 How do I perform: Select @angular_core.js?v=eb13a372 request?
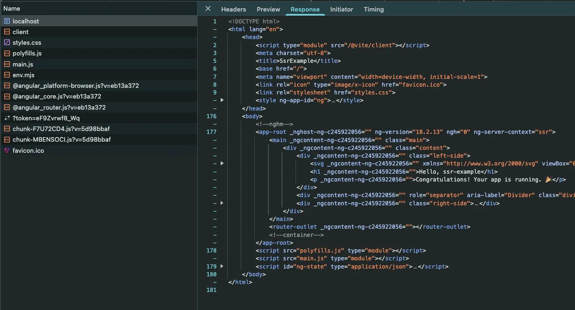99,96
